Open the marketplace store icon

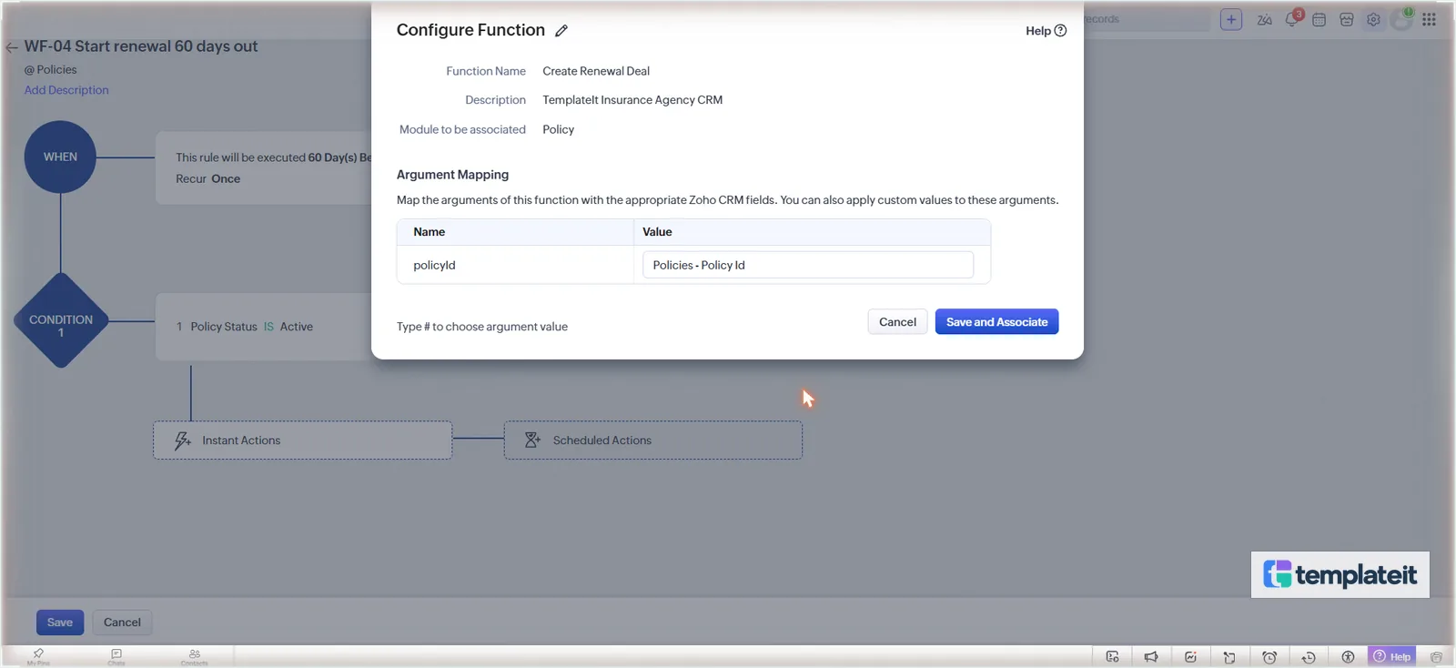[1347, 19]
